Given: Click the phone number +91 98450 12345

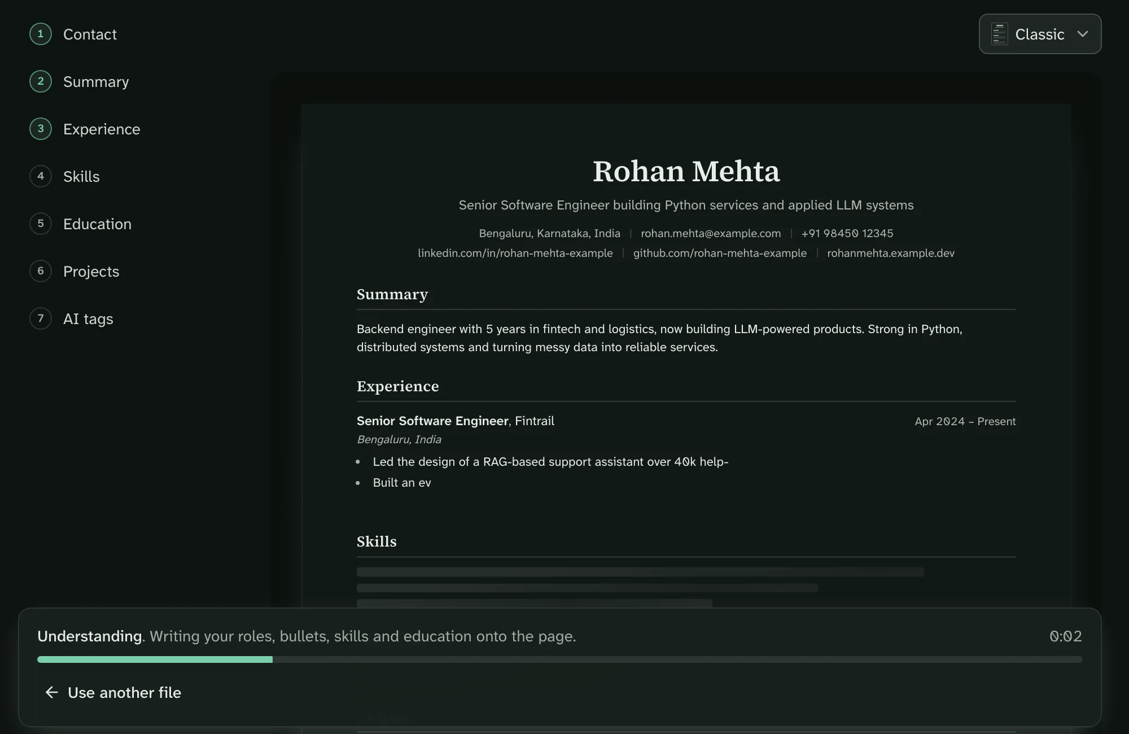Looking at the screenshot, I should coord(847,233).
